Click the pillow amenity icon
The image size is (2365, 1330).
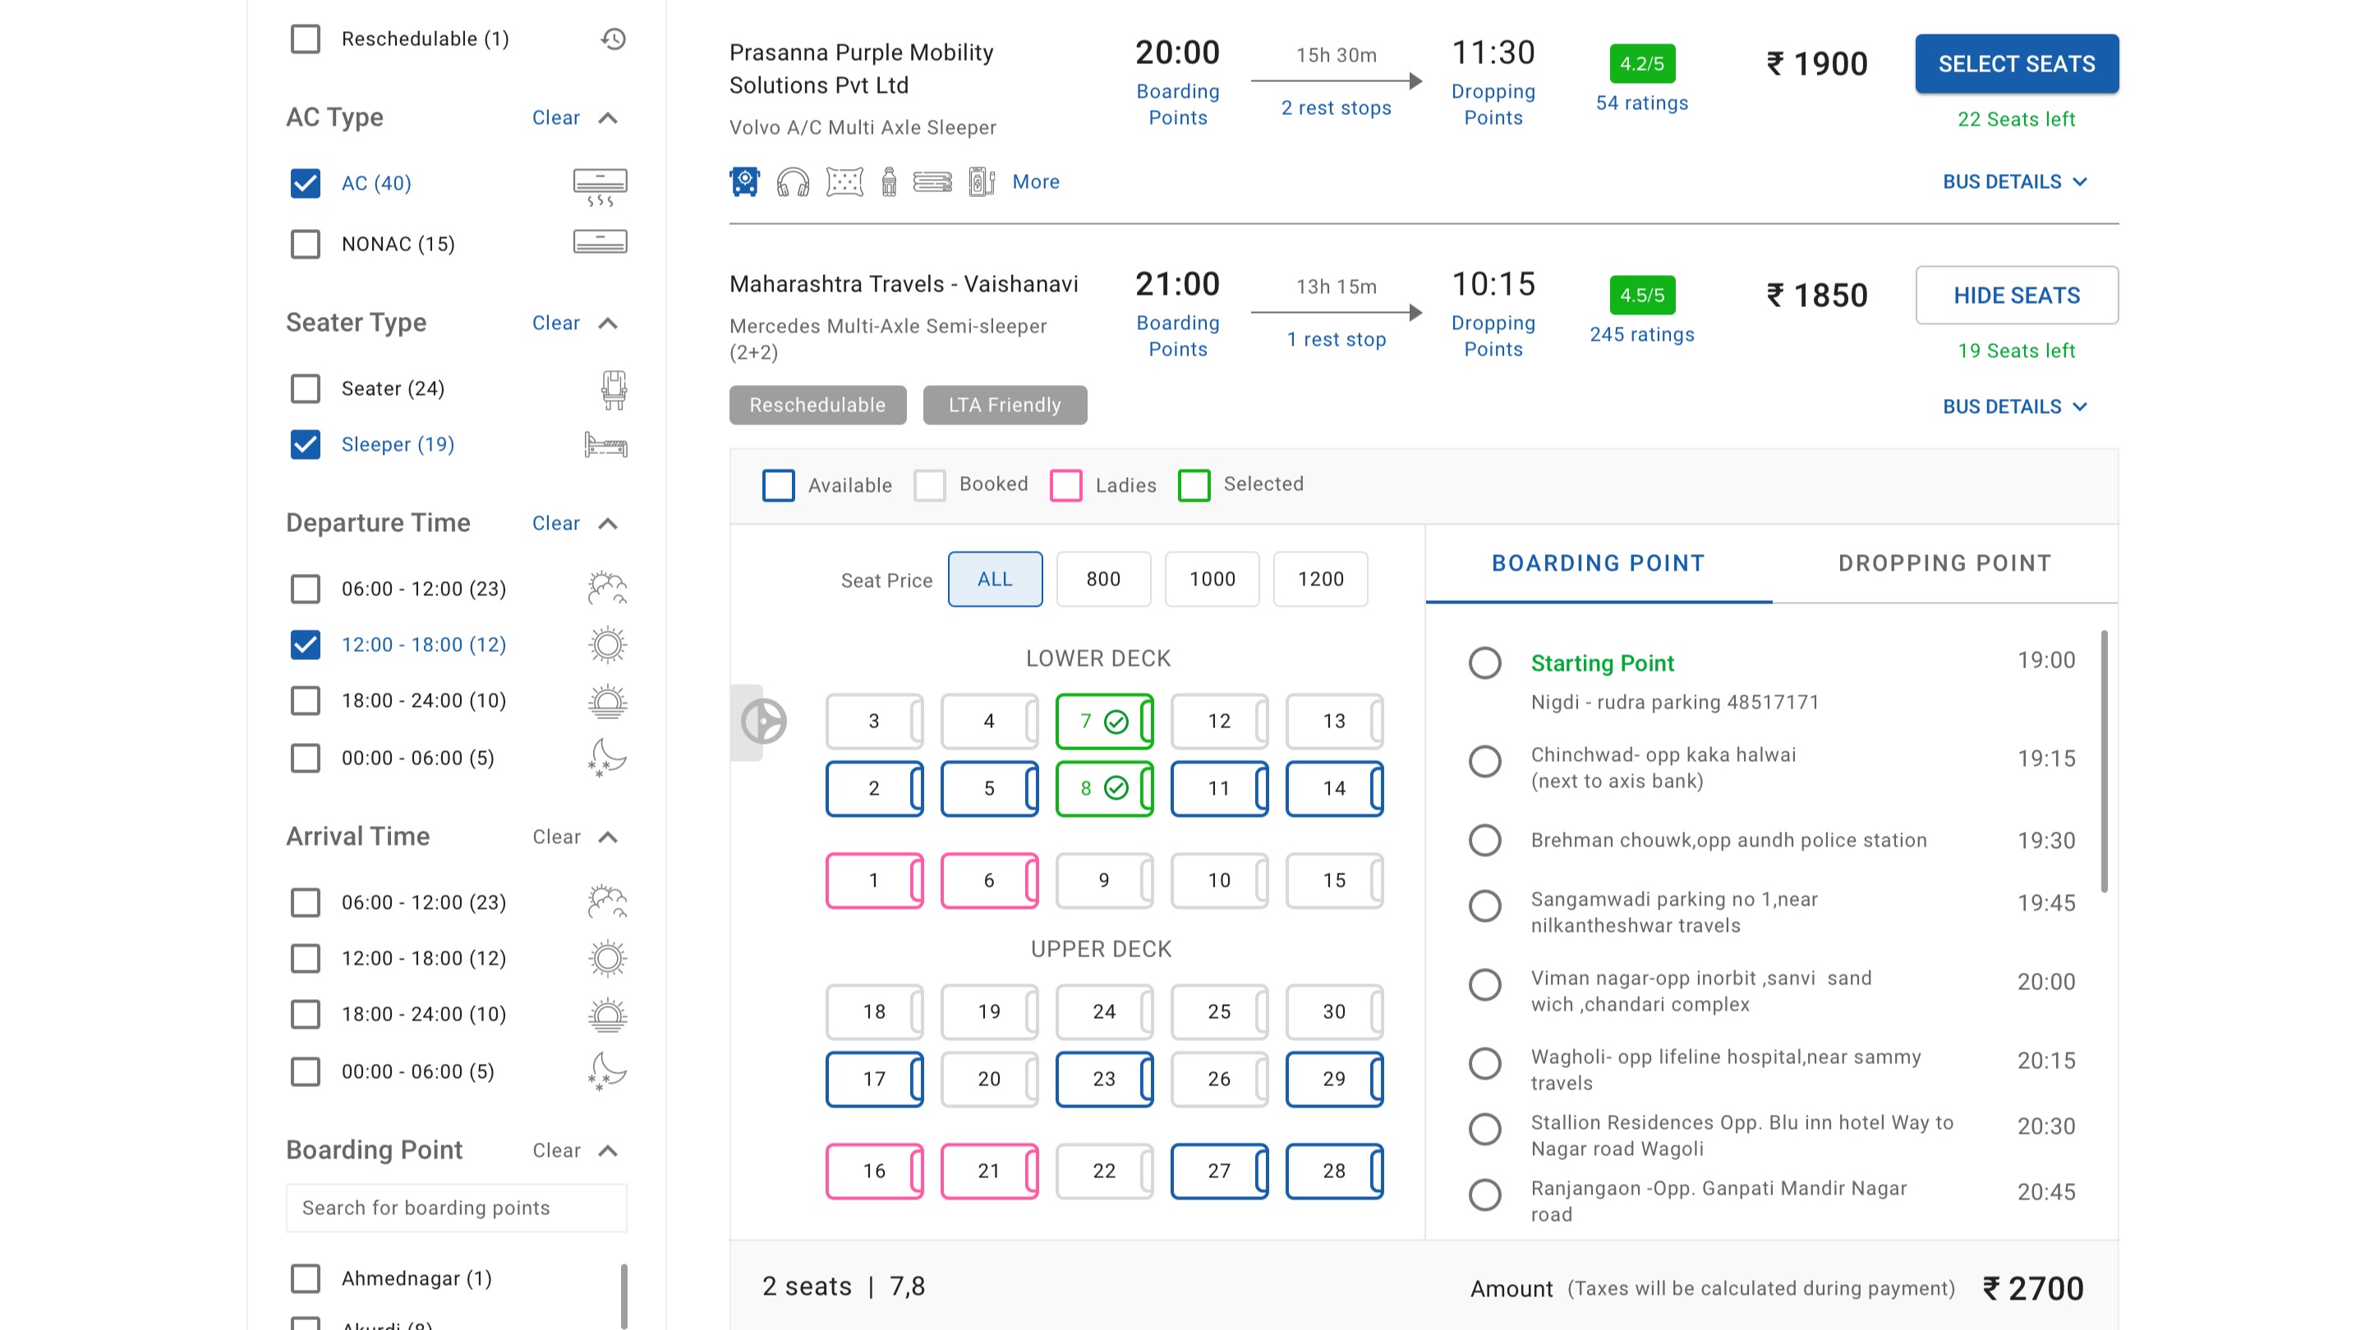pyautogui.click(x=844, y=181)
